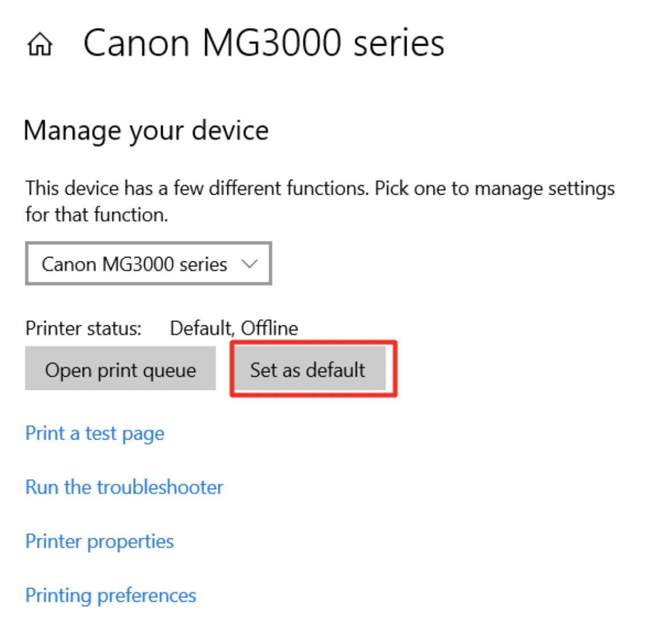Click the Home icon beside the title
This screenshot has height=620, width=667.
point(39,45)
